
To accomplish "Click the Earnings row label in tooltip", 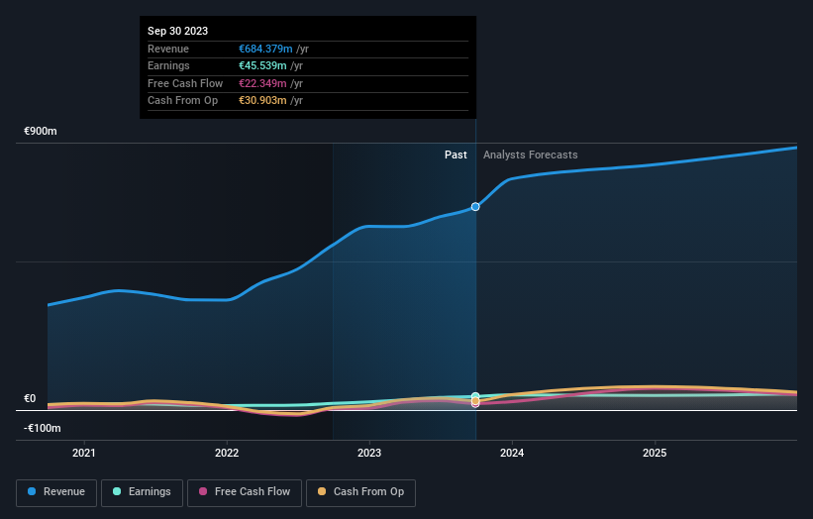I will click(x=168, y=65).
